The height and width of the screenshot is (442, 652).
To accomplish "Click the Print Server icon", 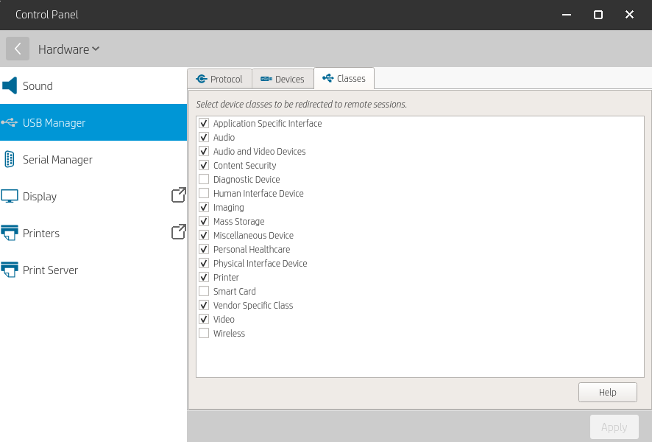I will (x=10, y=270).
